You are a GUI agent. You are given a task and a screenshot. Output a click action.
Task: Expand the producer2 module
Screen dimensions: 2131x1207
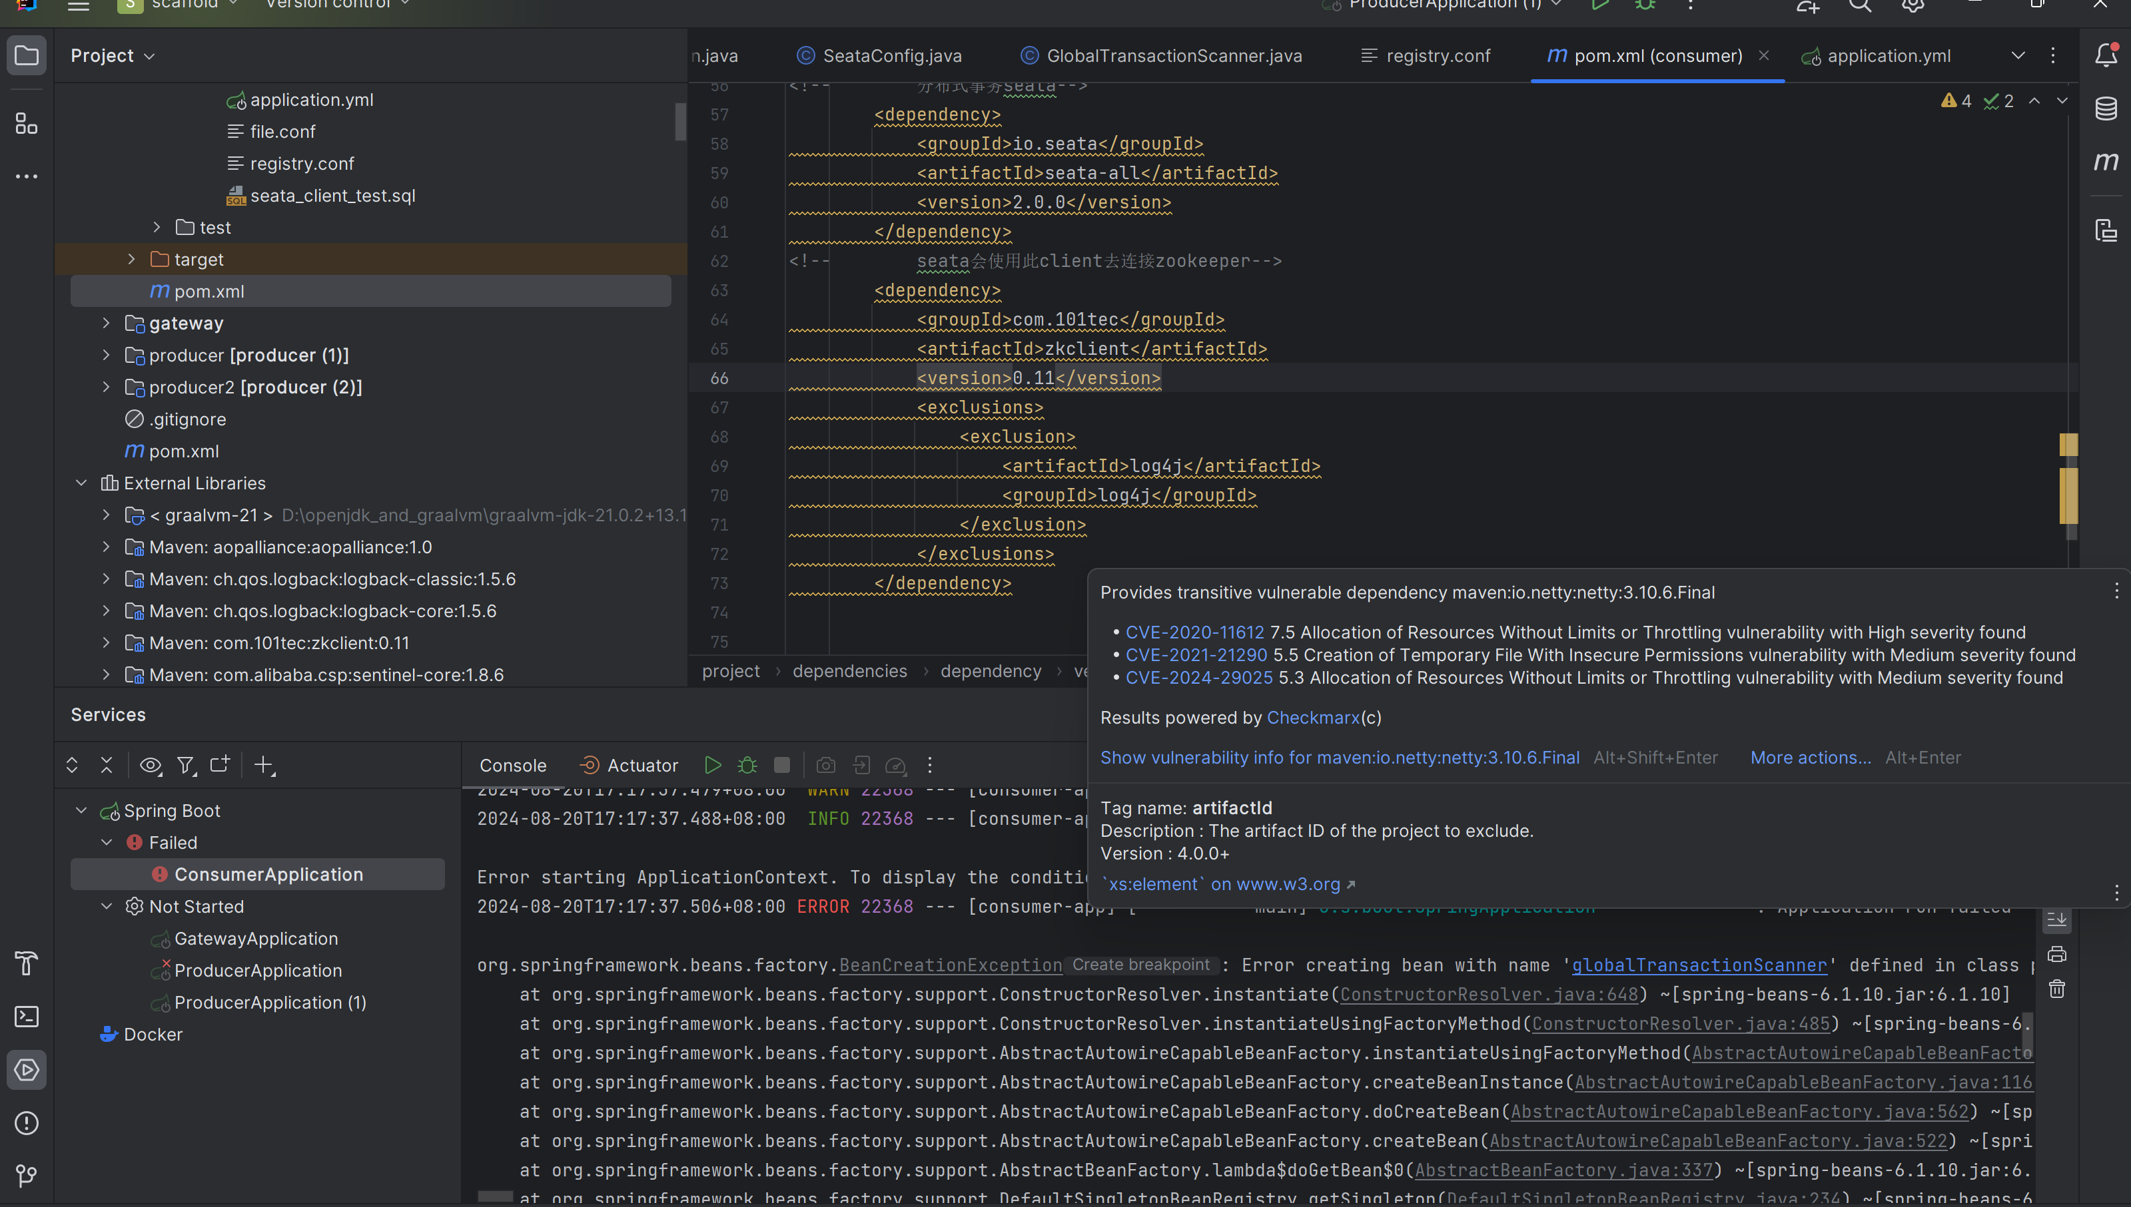click(106, 387)
